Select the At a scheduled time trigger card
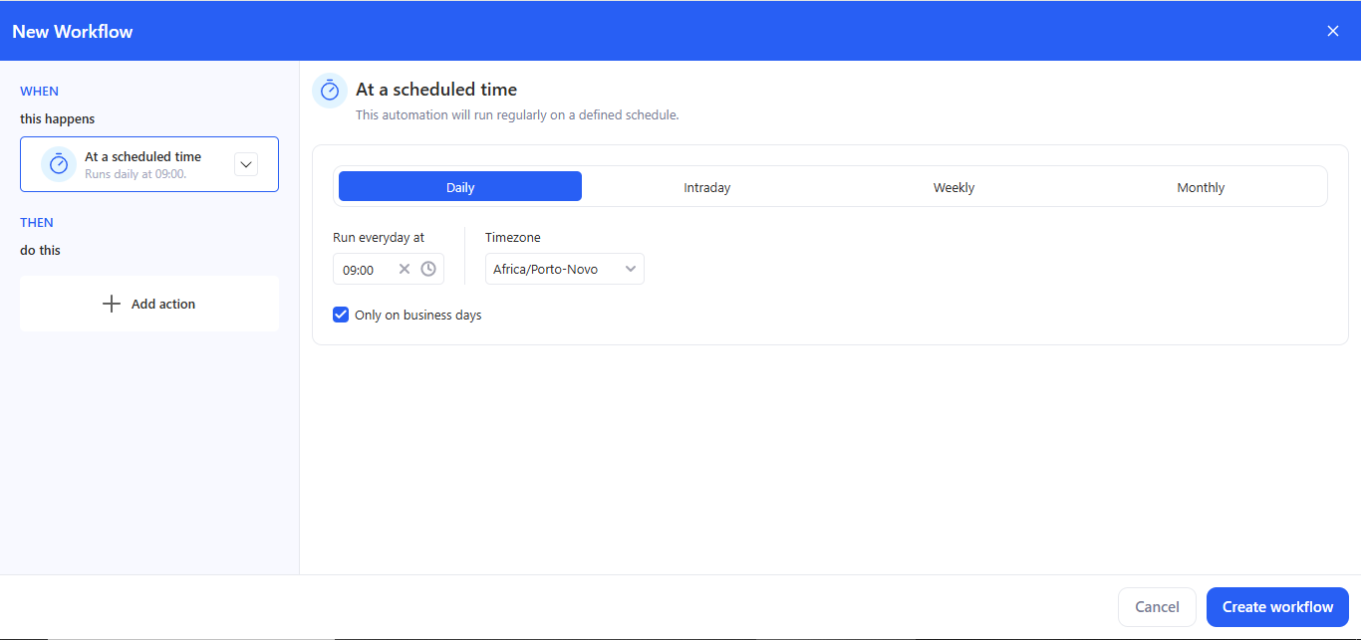Viewport: 1361px width, 640px height. (x=148, y=163)
